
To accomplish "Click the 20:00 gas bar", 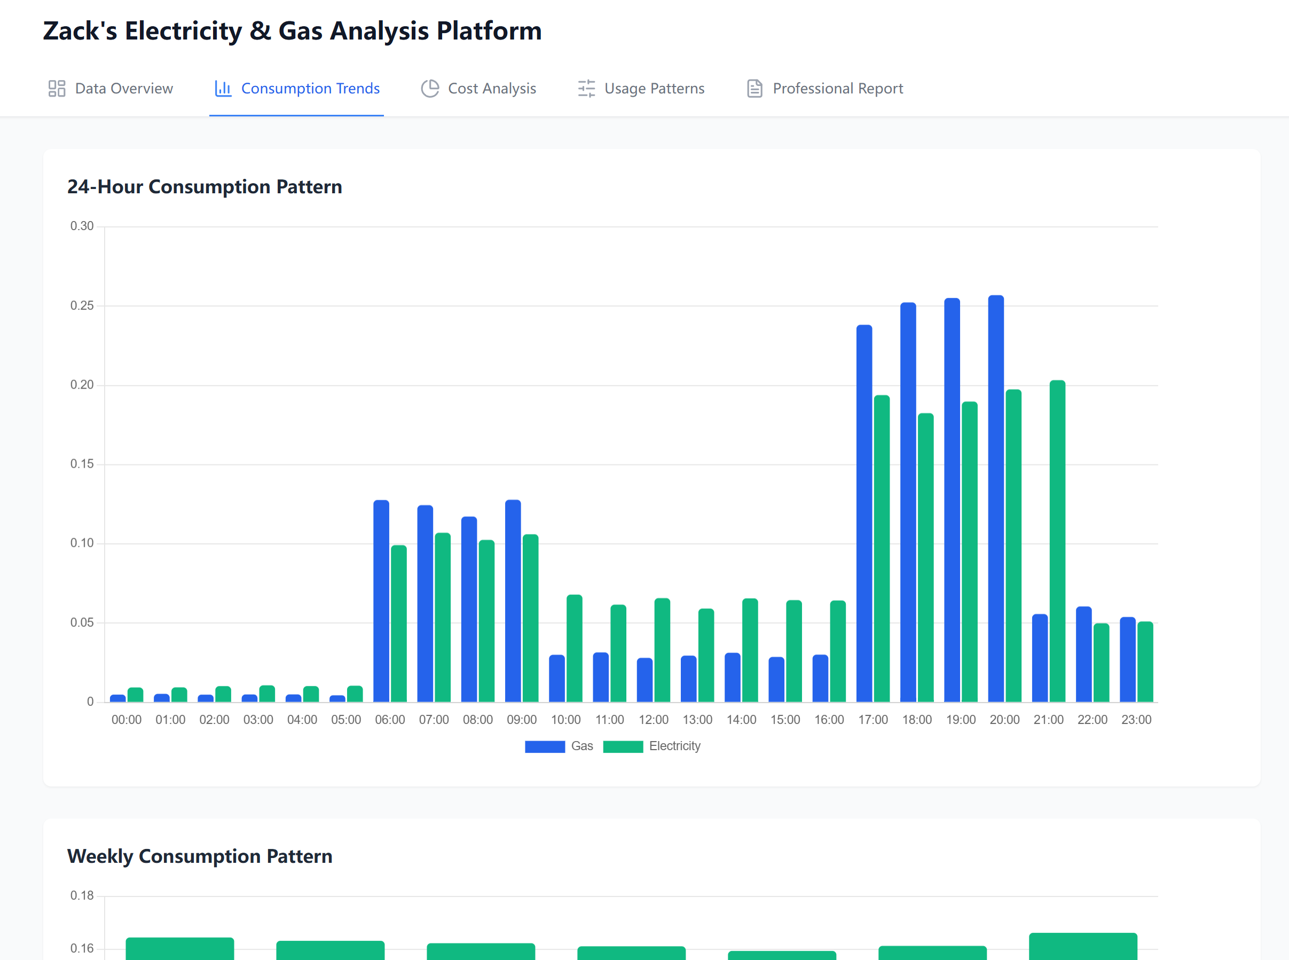I will coord(995,499).
